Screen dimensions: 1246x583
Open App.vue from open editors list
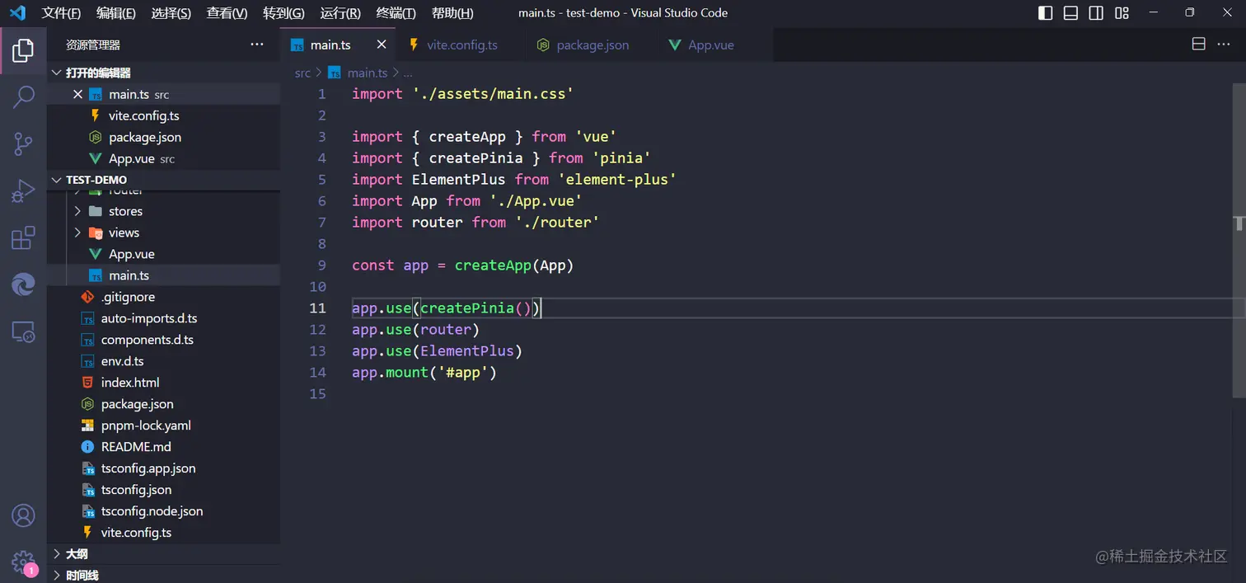tap(163, 159)
